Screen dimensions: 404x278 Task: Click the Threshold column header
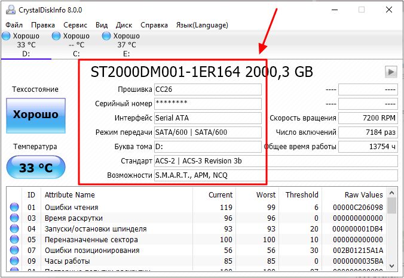[x=300, y=194]
